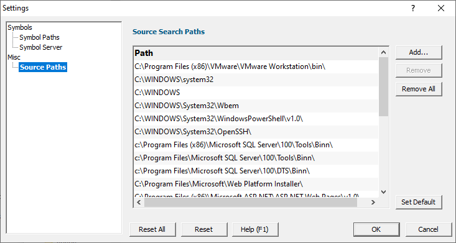The height and width of the screenshot is (243, 456).
Task: Click the help question mark icon
Action: pos(412,8)
